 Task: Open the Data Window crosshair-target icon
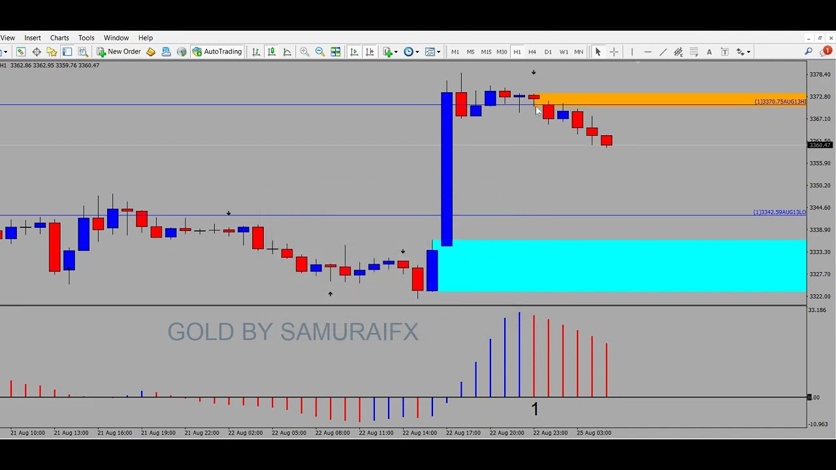point(37,52)
